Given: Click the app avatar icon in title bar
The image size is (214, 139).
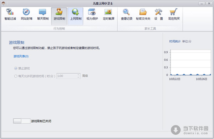Looking at the screenshot, I should [x=3, y=4].
